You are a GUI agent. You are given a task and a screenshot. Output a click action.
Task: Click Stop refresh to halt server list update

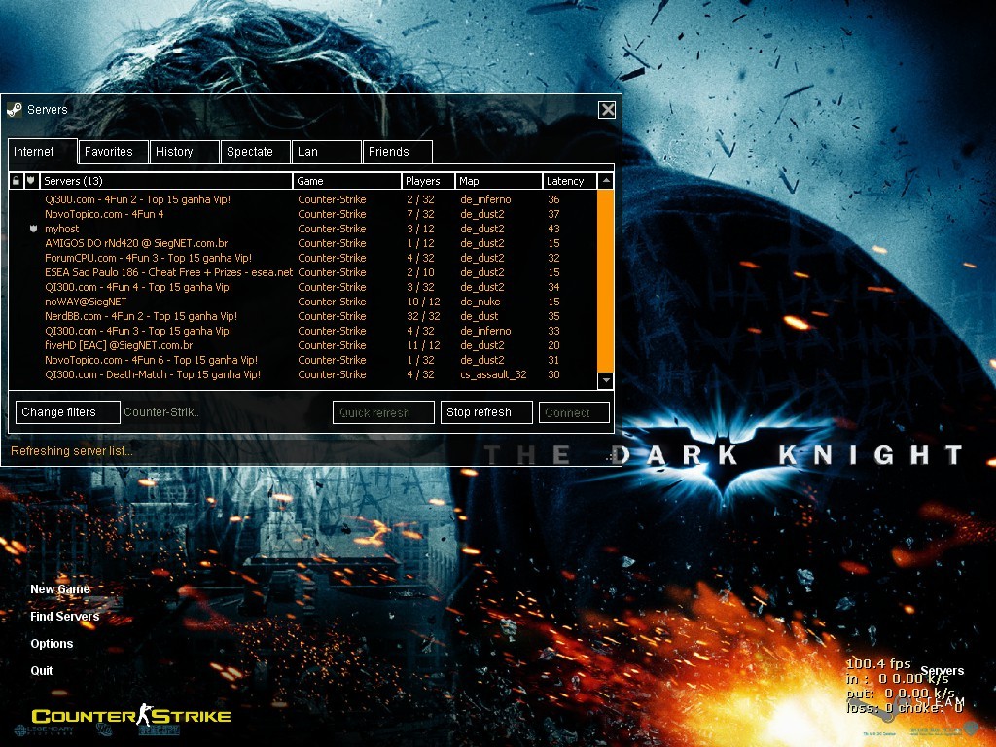485,412
